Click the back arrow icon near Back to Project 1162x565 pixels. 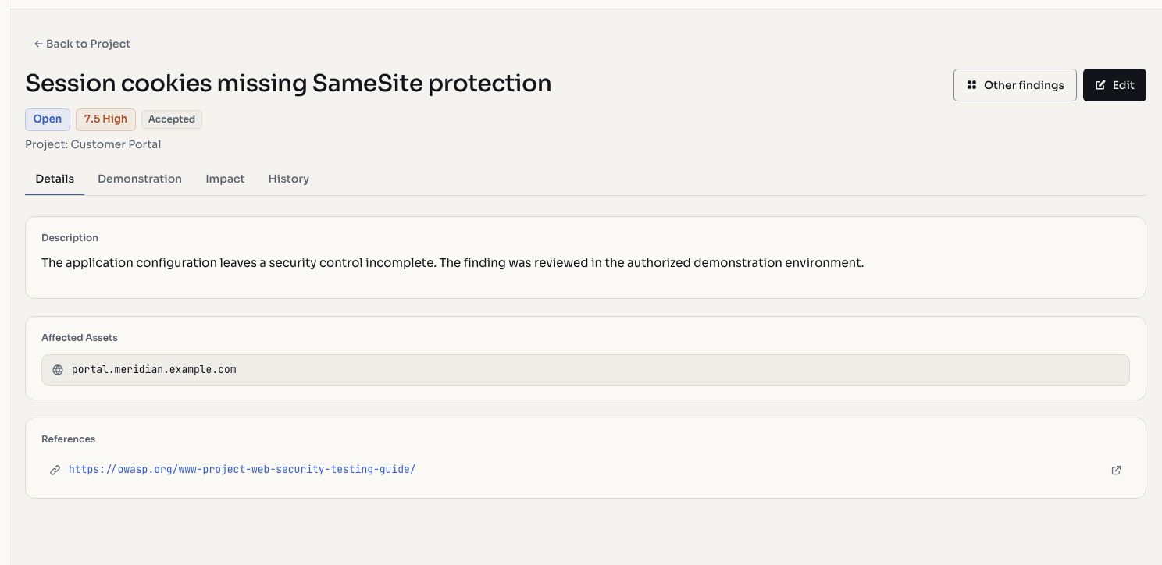(38, 44)
